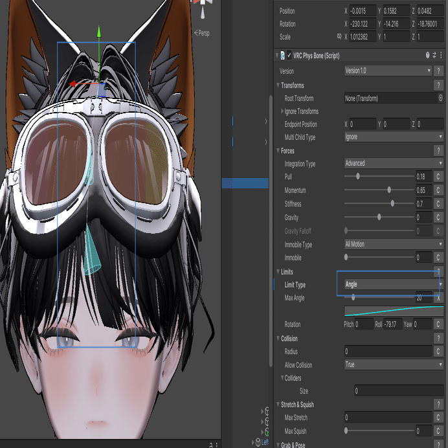Toggle the curve button for Rotation limits
This screenshot has width=448, height=448.
(438, 324)
